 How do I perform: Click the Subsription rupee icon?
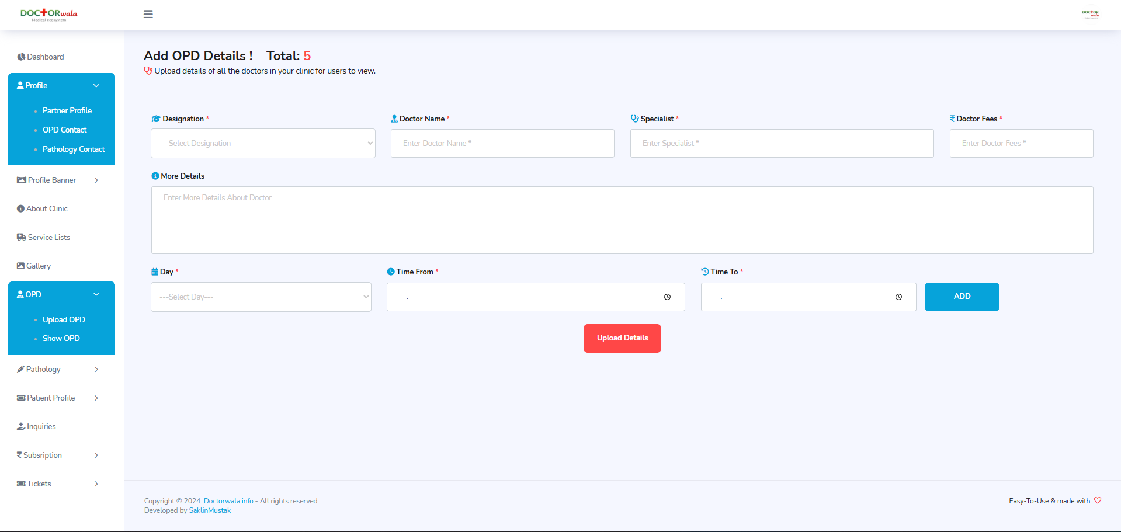point(19,455)
